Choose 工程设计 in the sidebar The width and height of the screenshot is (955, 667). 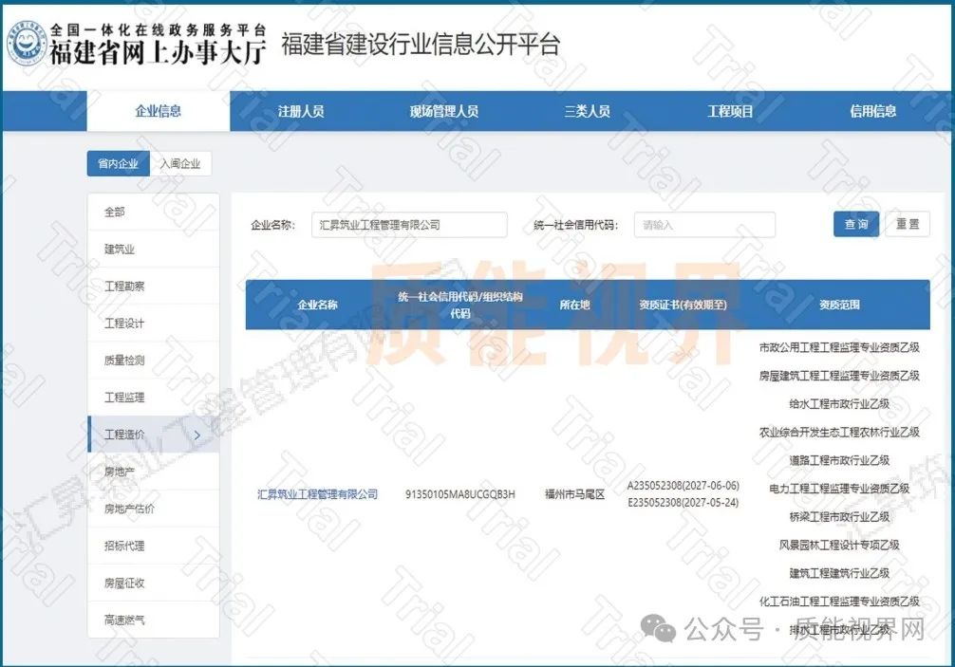[x=154, y=324]
